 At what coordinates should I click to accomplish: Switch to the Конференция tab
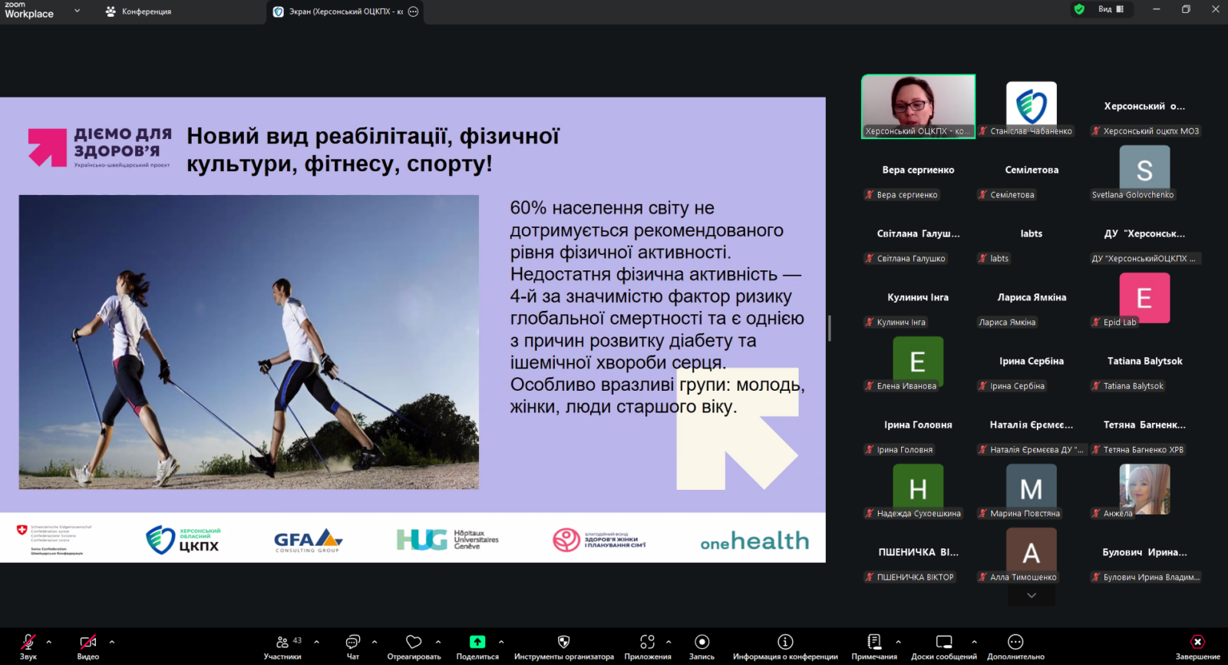[x=139, y=12]
